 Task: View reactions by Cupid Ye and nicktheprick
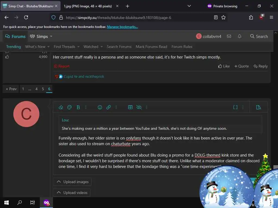pos(84,77)
